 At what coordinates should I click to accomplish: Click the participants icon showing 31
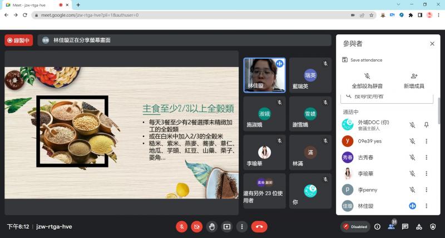click(x=392, y=226)
